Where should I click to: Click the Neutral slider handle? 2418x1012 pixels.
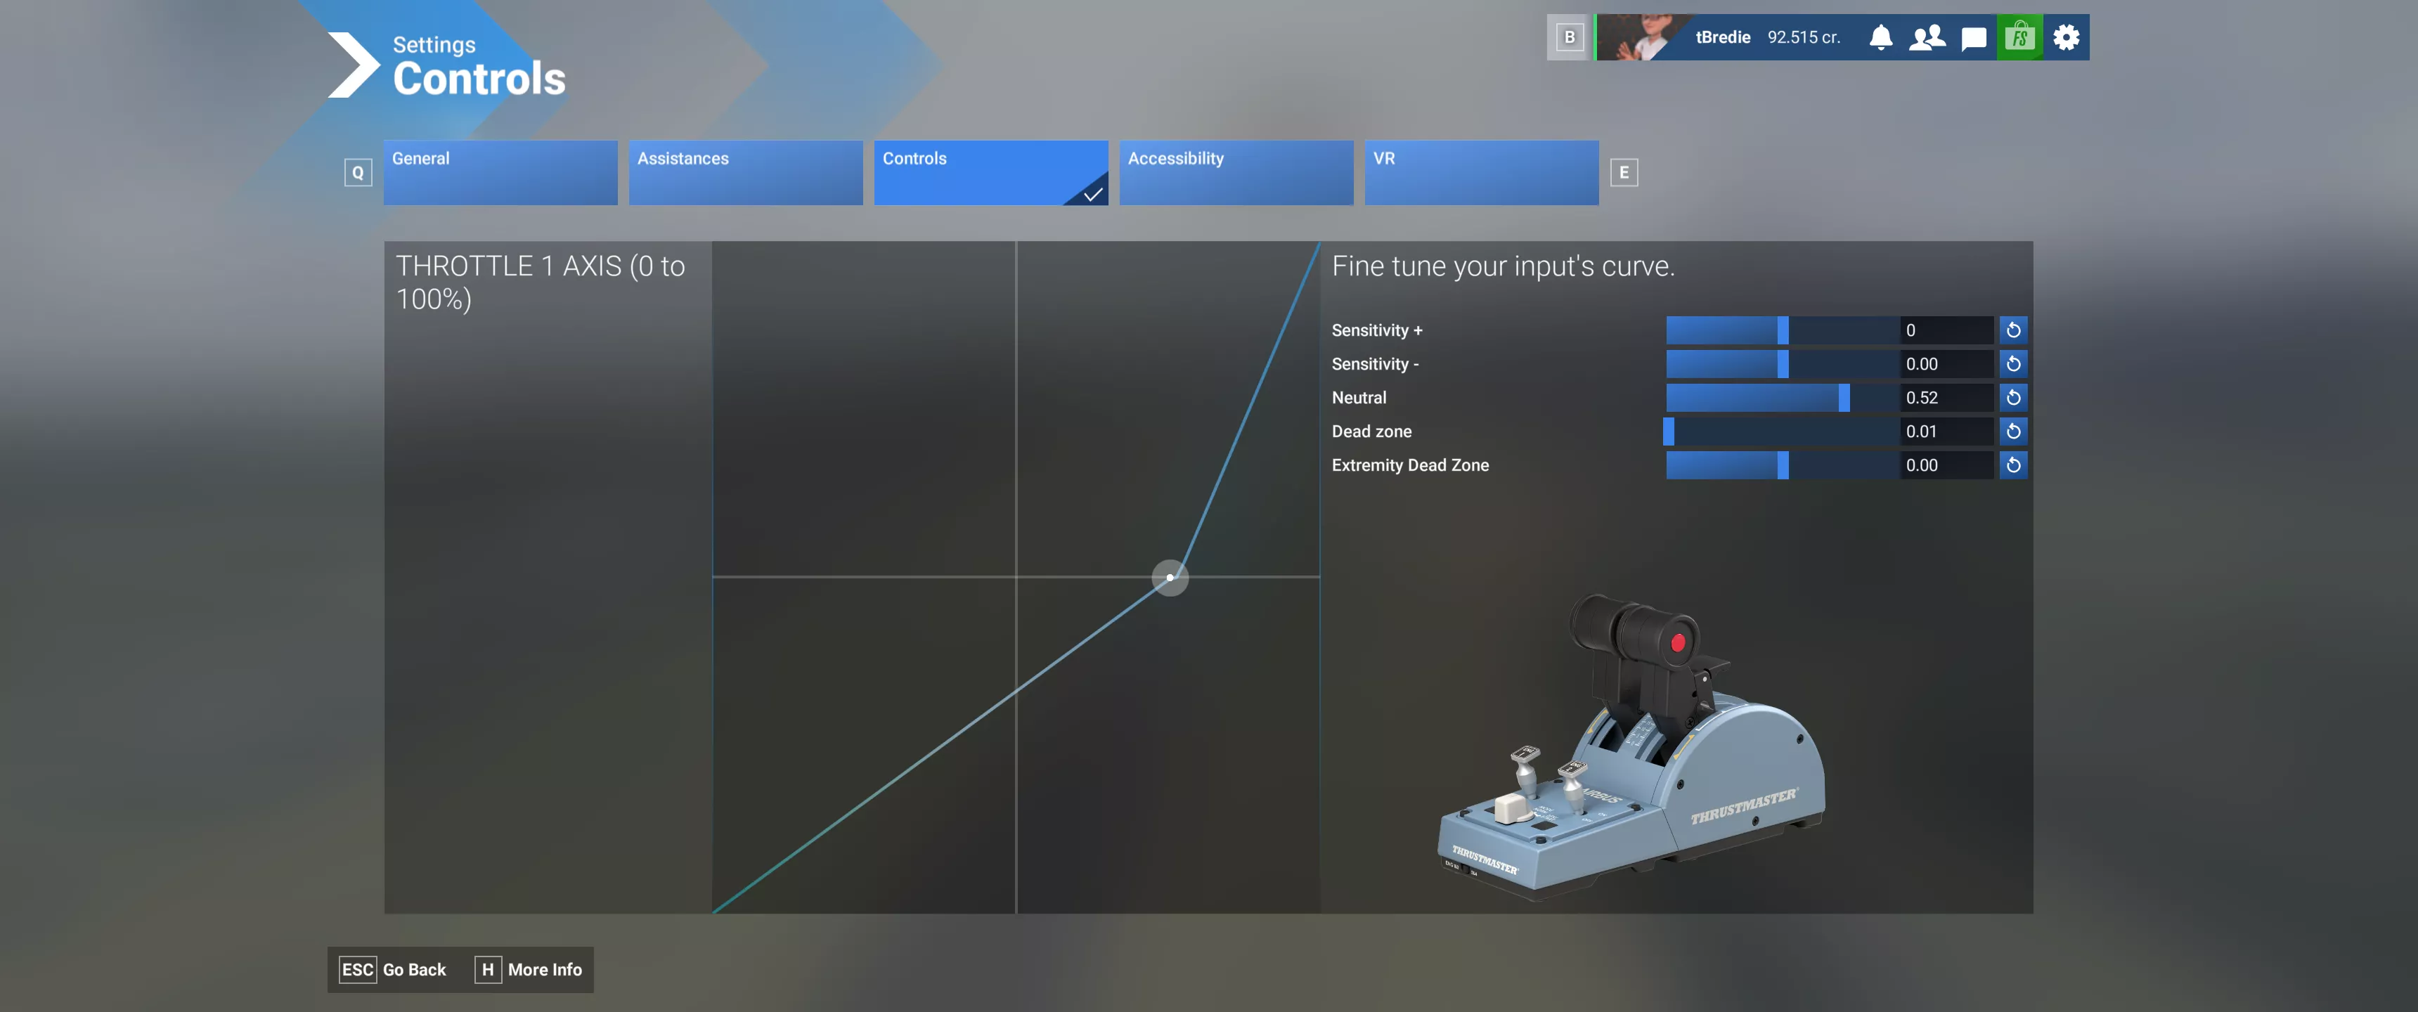[1844, 398]
